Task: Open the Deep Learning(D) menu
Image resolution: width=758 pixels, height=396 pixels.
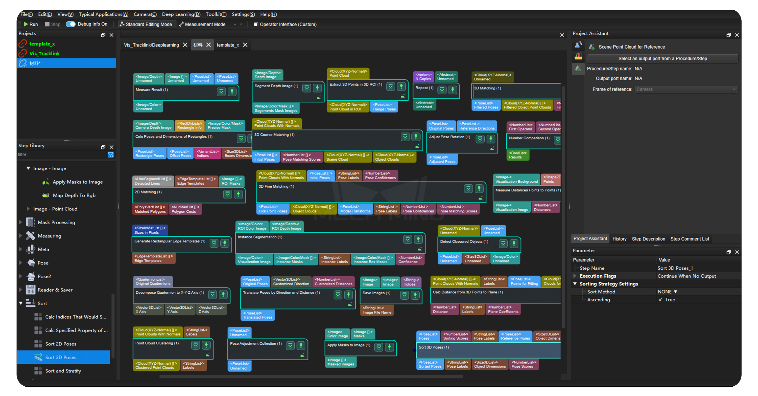Action: [x=181, y=14]
